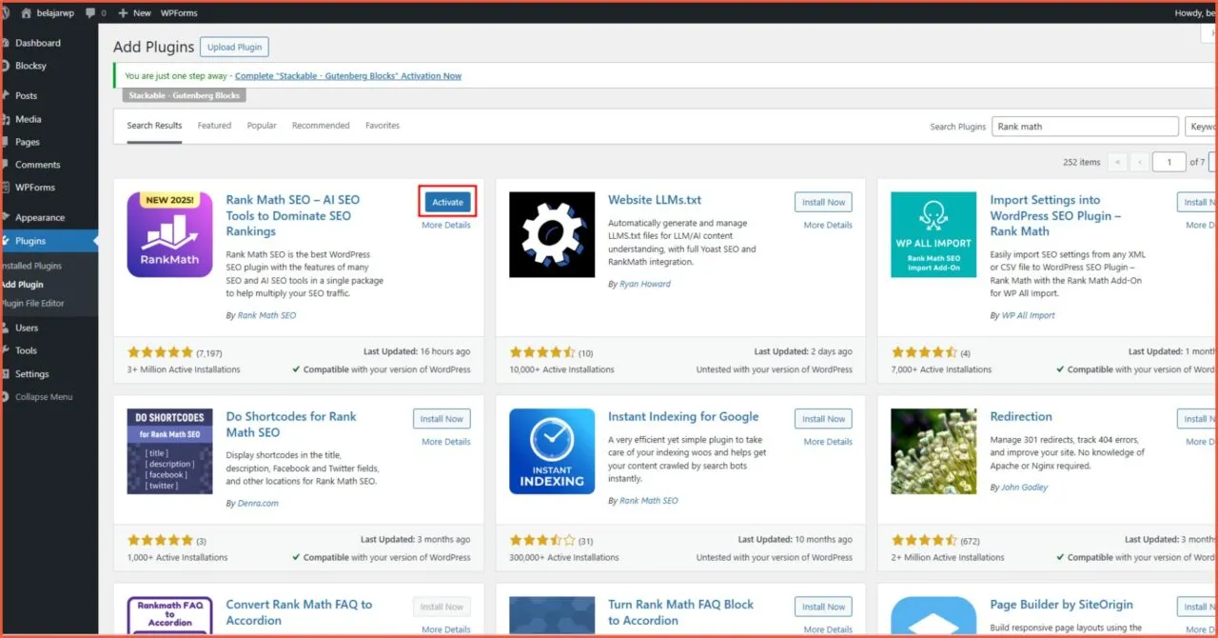This screenshot has width=1218, height=638.
Task: Click the current page number field
Action: (x=1169, y=162)
